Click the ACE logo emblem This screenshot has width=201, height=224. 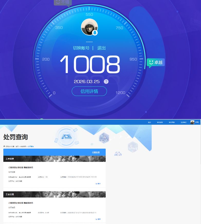pos(66,137)
